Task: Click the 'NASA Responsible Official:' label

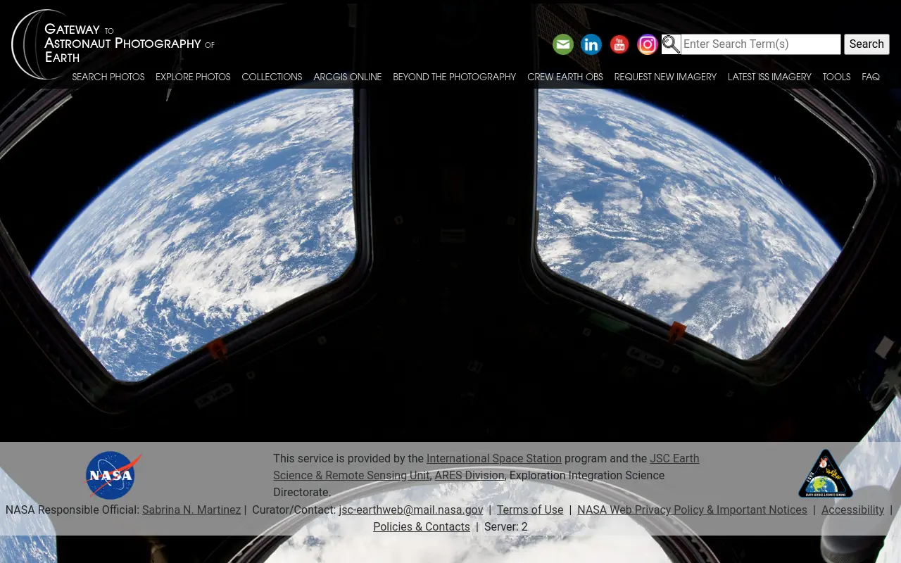Action: coord(73,510)
